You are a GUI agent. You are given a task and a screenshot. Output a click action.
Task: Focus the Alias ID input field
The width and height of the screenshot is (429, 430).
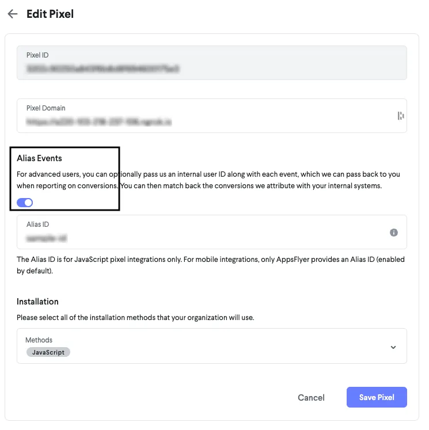212,232
